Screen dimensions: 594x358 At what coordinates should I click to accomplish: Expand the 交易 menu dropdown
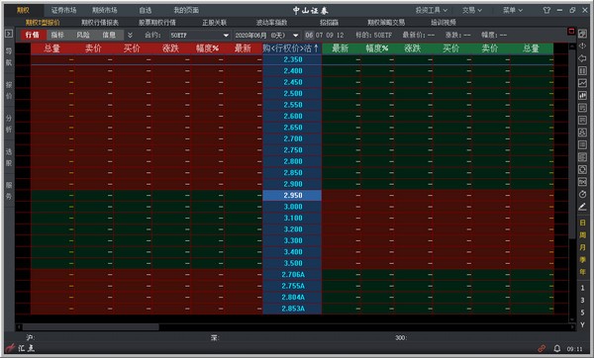(471, 10)
